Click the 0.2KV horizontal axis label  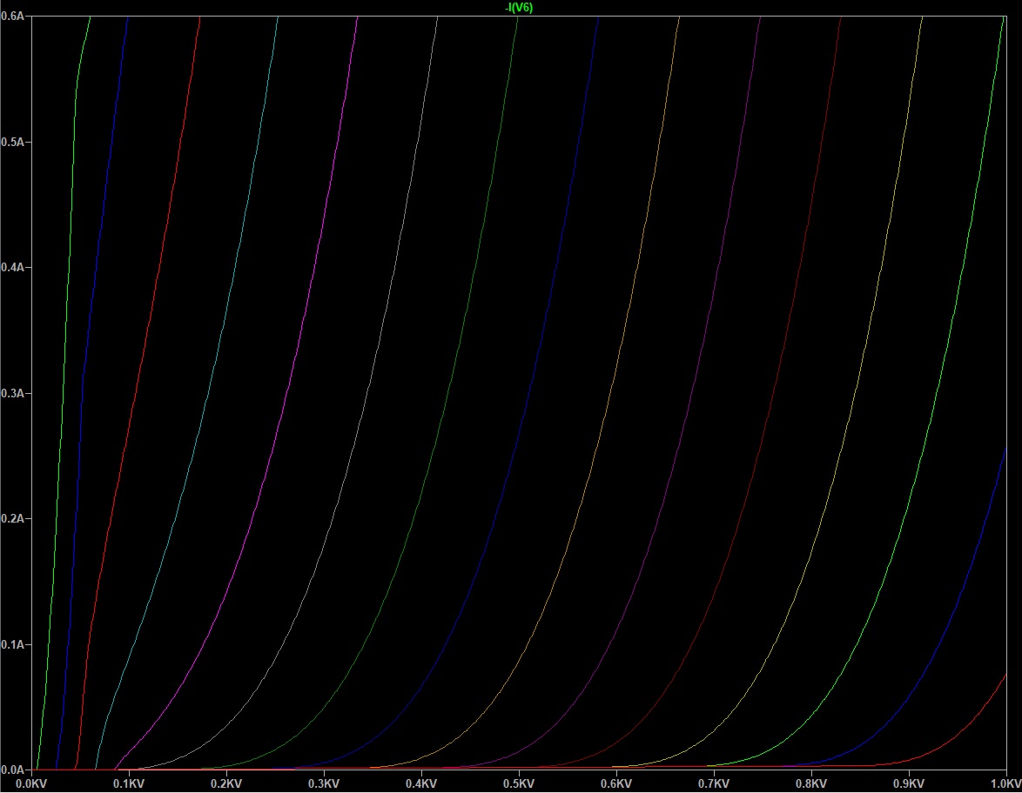[x=226, y=783]
